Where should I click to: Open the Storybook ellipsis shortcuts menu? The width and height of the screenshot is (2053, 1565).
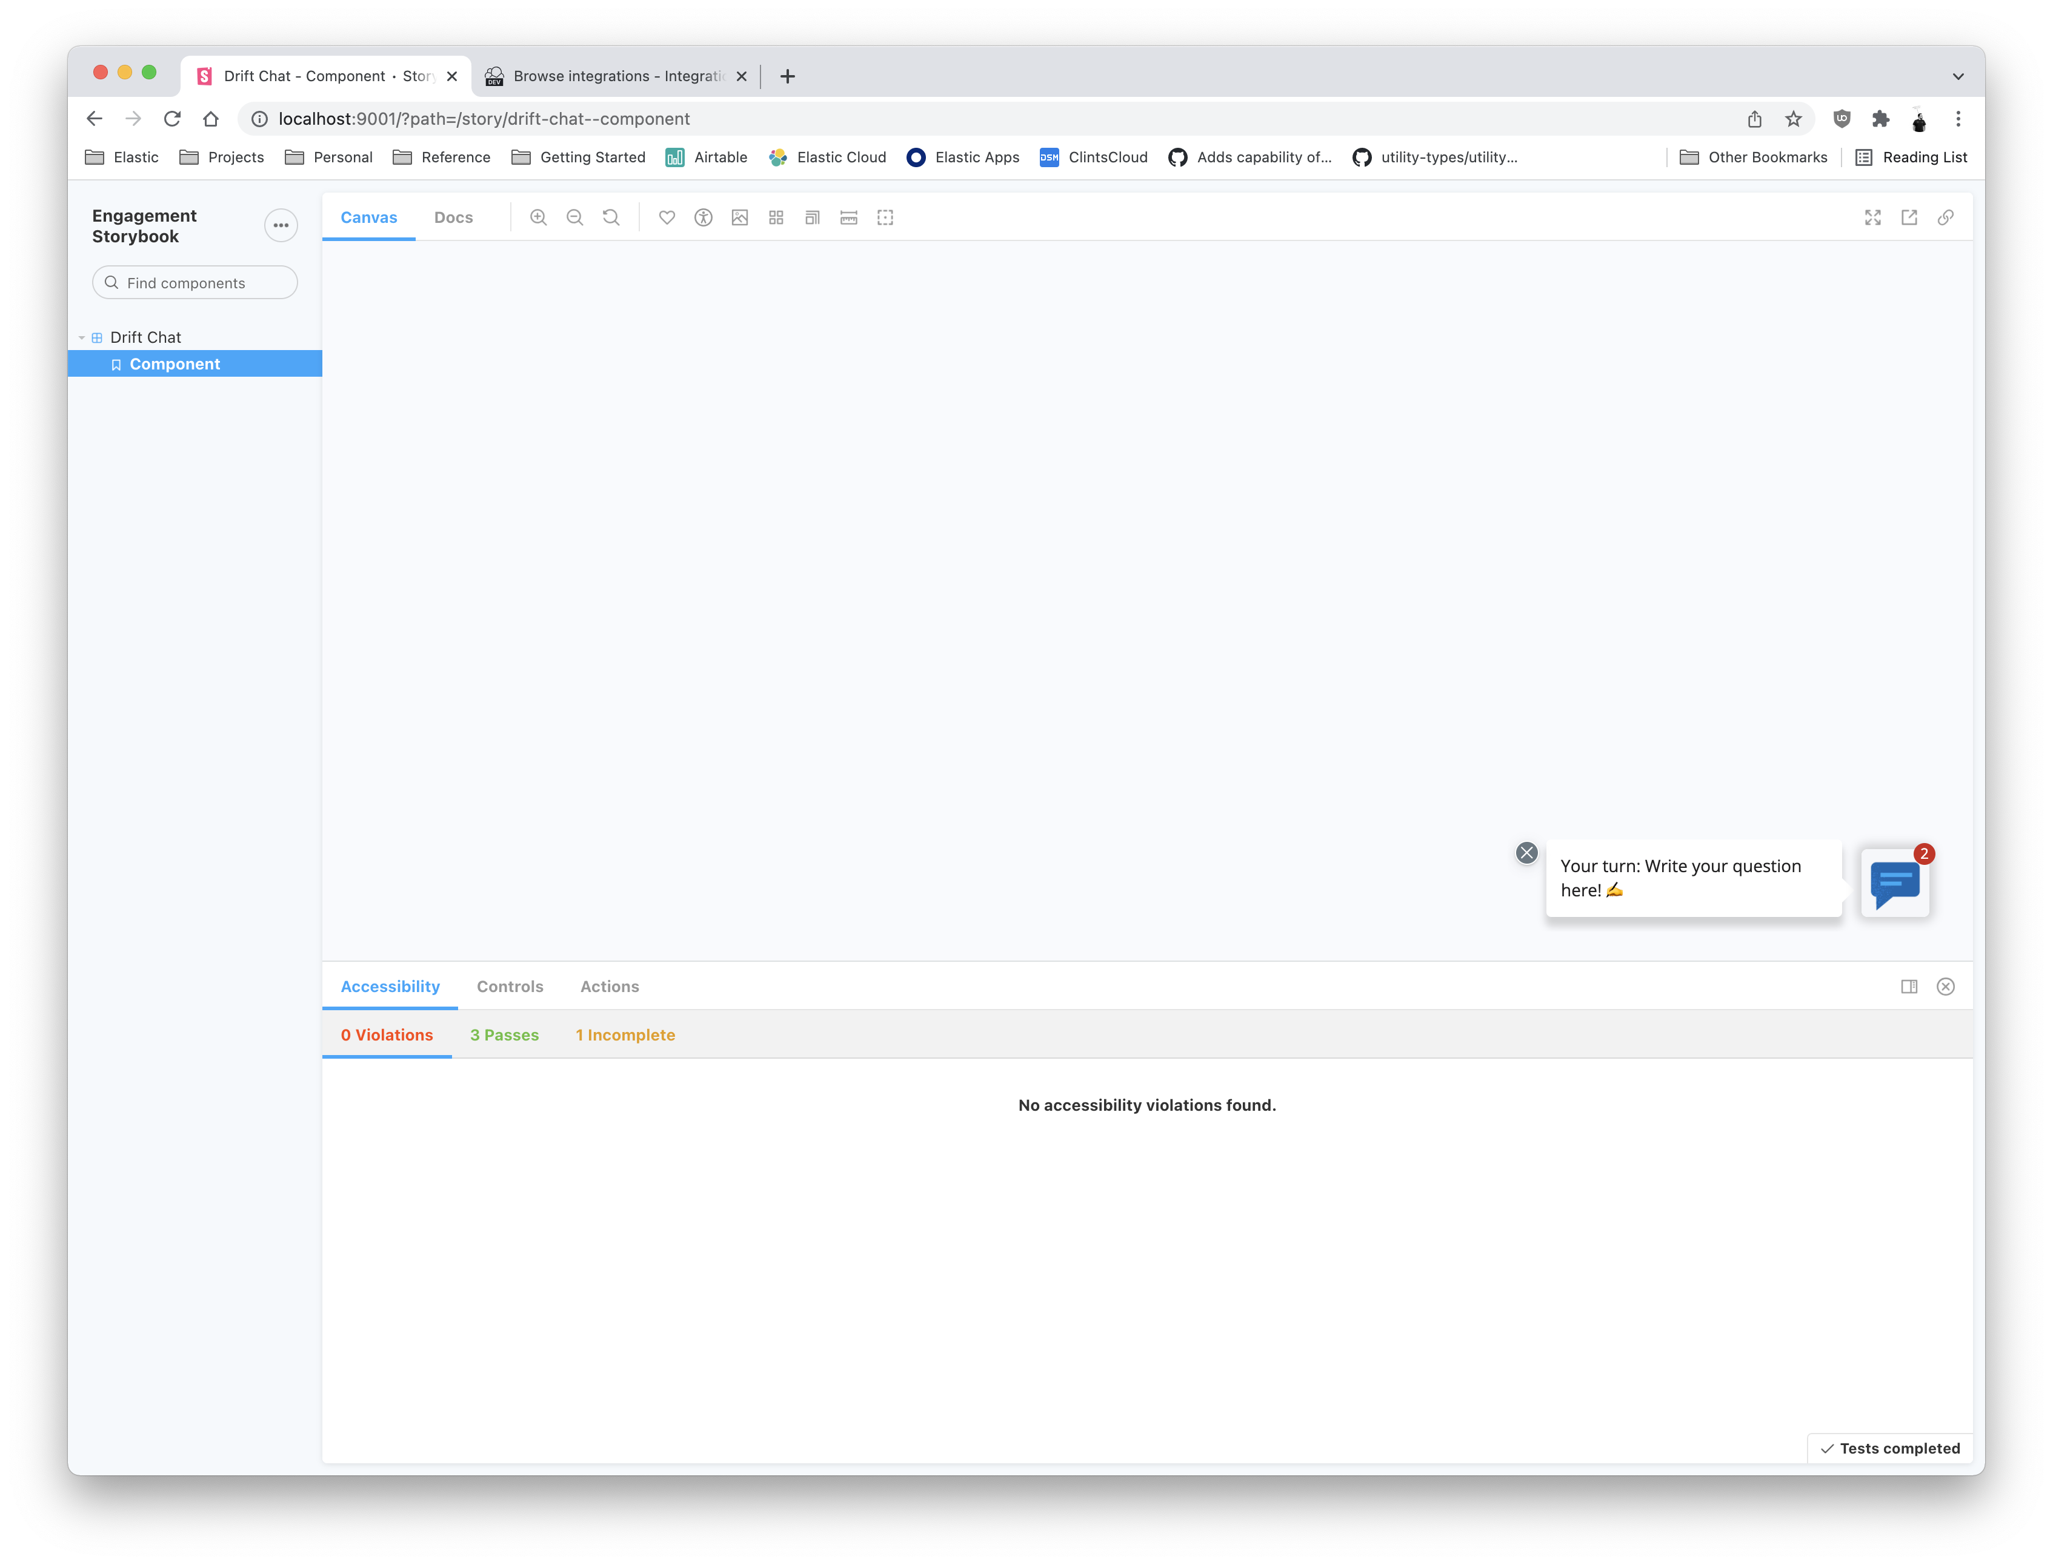(x=281, y=225)
